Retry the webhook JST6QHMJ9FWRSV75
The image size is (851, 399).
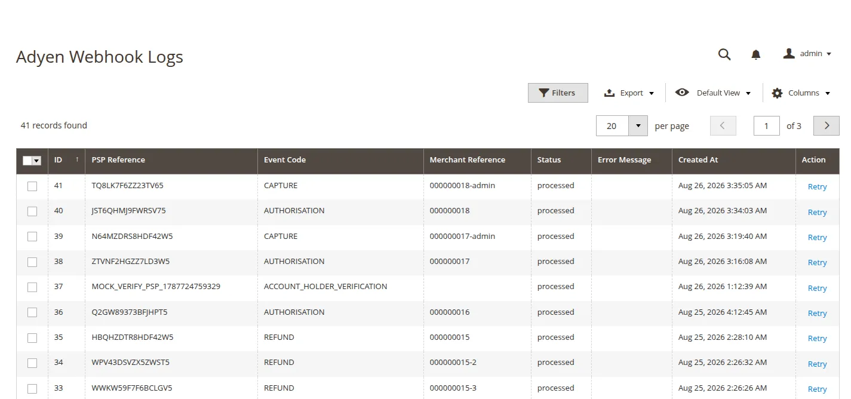pos(817,212)
